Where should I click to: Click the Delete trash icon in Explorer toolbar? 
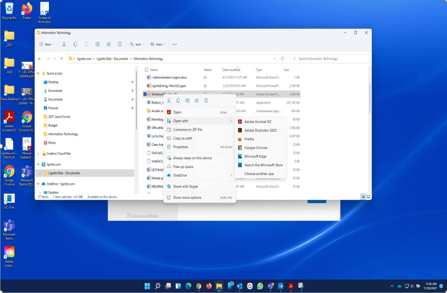[120, 44]
